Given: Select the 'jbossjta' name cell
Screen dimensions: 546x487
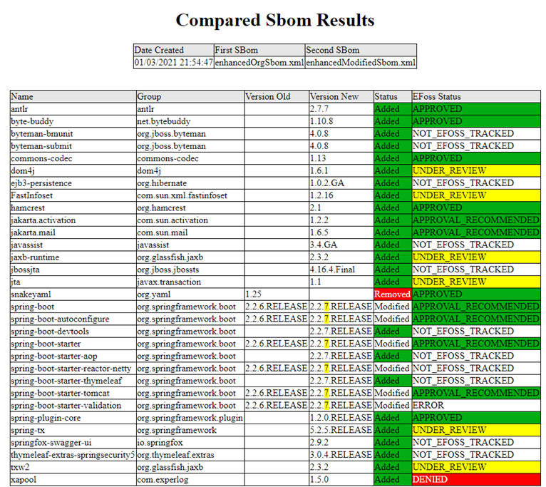Looking at the screenshot, I should [x=73, y=270].
